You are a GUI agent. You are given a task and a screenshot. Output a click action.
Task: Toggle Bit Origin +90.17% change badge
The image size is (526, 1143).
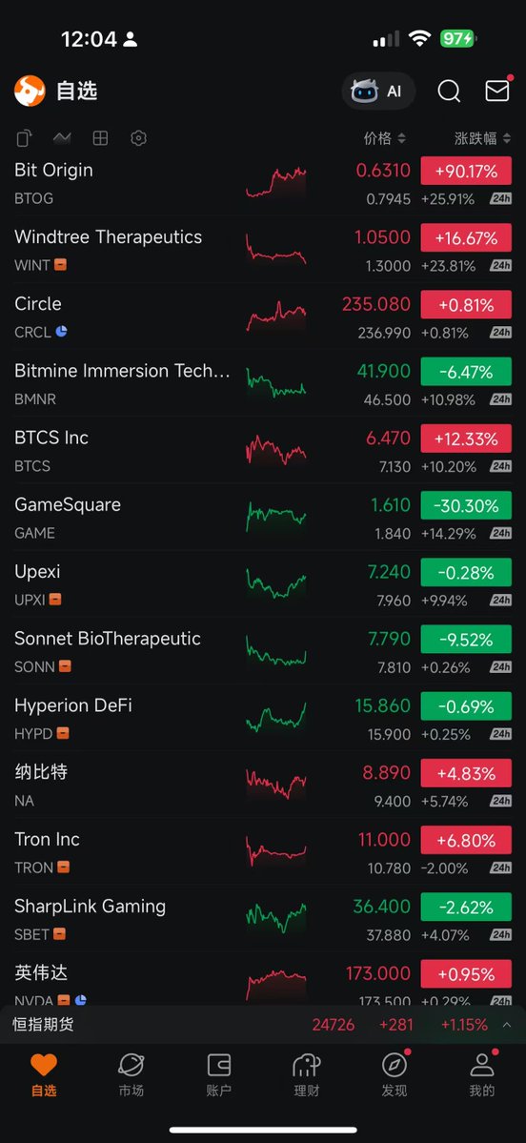(x=466, y=172)
